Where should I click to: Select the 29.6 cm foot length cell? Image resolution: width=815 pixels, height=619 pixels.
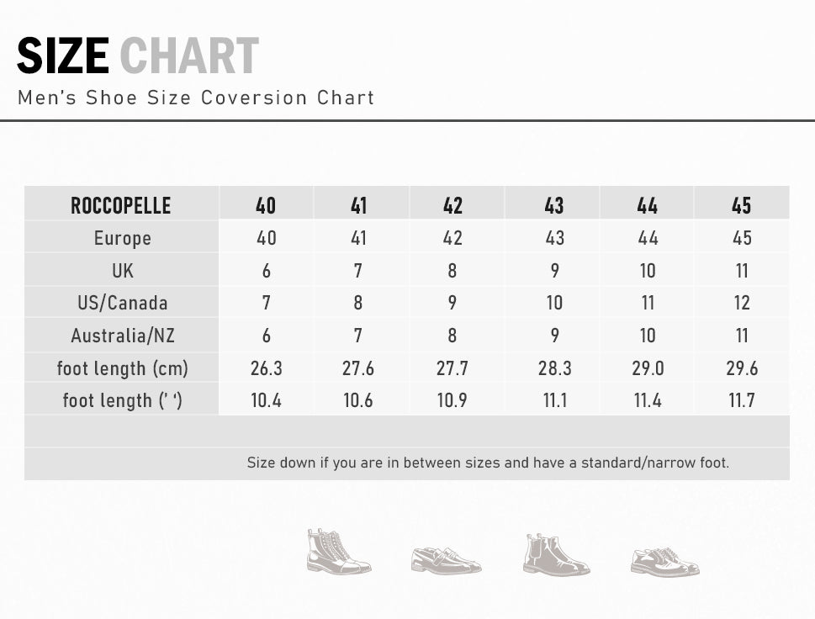(x=741, y=368)
